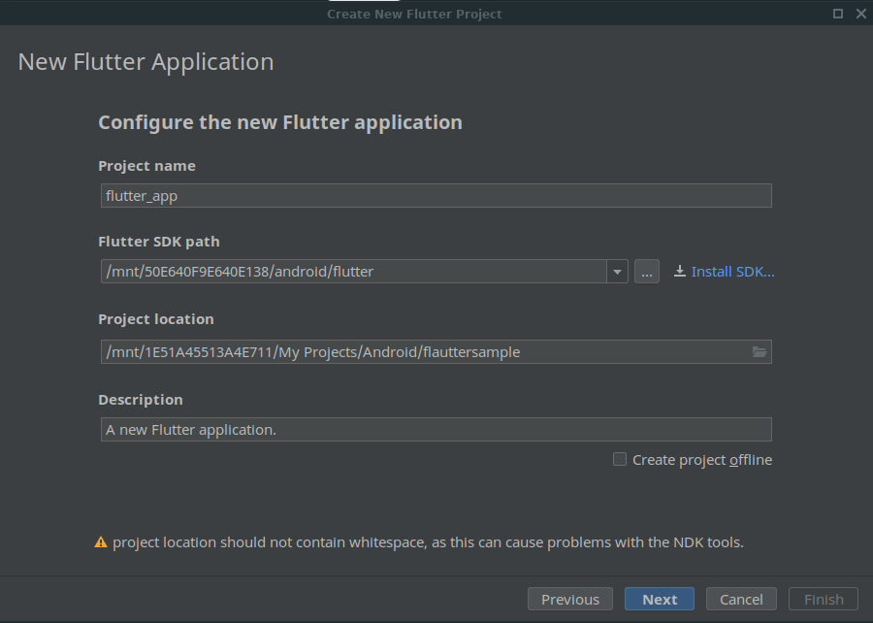Image resolution: width=873 pixels, height=623 pixels.
Task: Click inside the Flutter SDK path combo box
Action: point(353,272)
